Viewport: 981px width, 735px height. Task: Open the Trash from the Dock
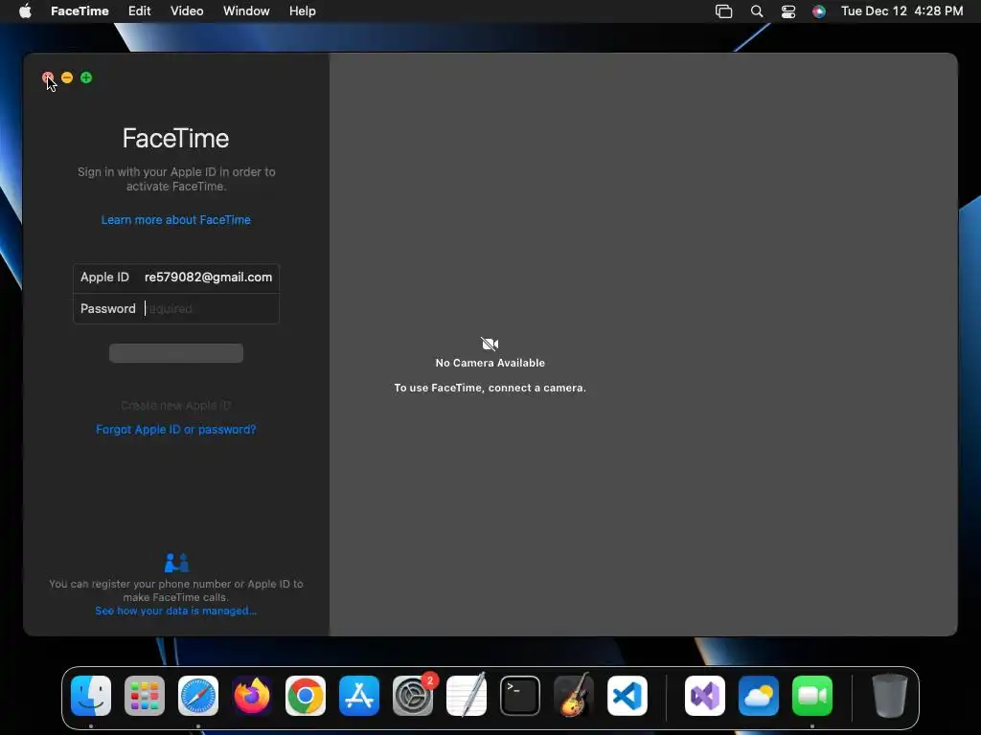pos(890,696)
